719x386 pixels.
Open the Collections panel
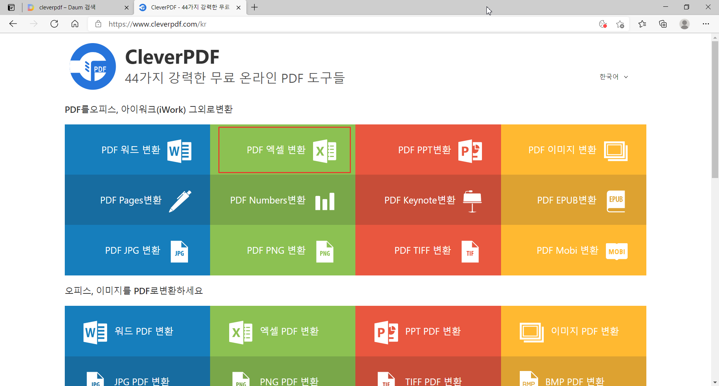[663, 24]
